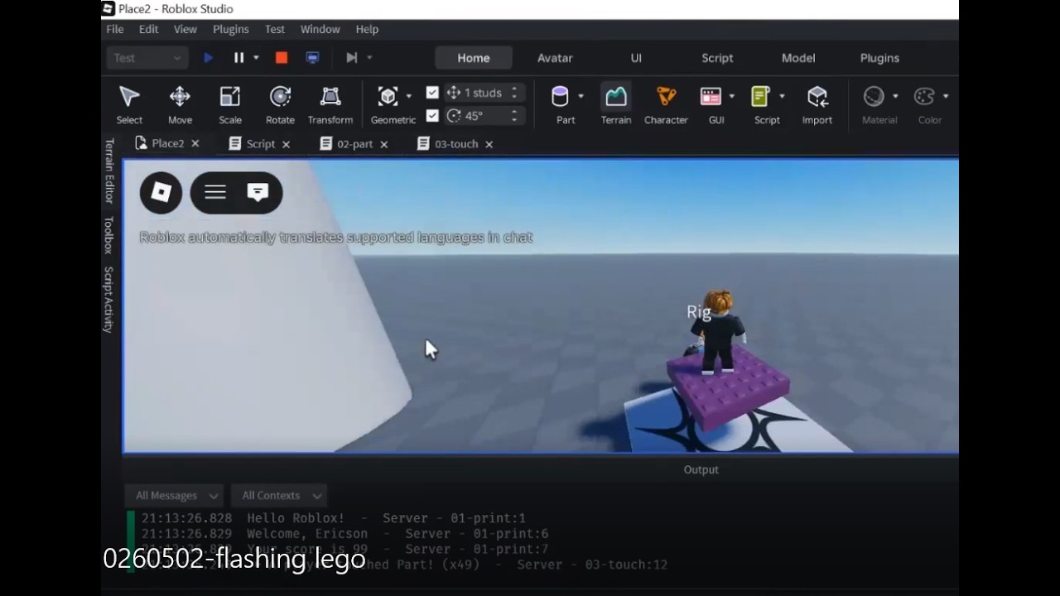Increase the rotation snap angle value
This screenshot has width=1060, height=596.
click(514, 112)
